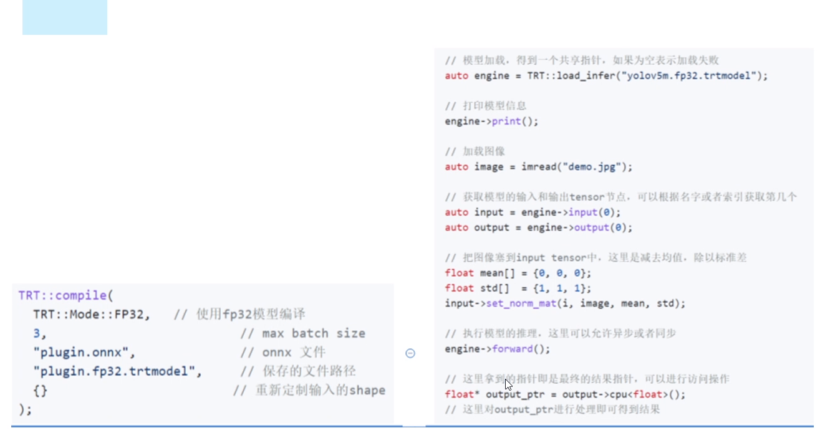Click the imread("demo.jpg") line
Viewport: 825px width, 438px height.
pos(539,167)
